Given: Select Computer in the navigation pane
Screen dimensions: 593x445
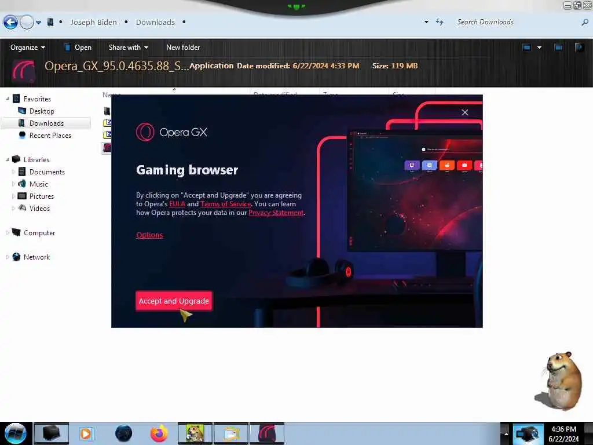Looking at the screenshot, I should (x=39, y=233).
